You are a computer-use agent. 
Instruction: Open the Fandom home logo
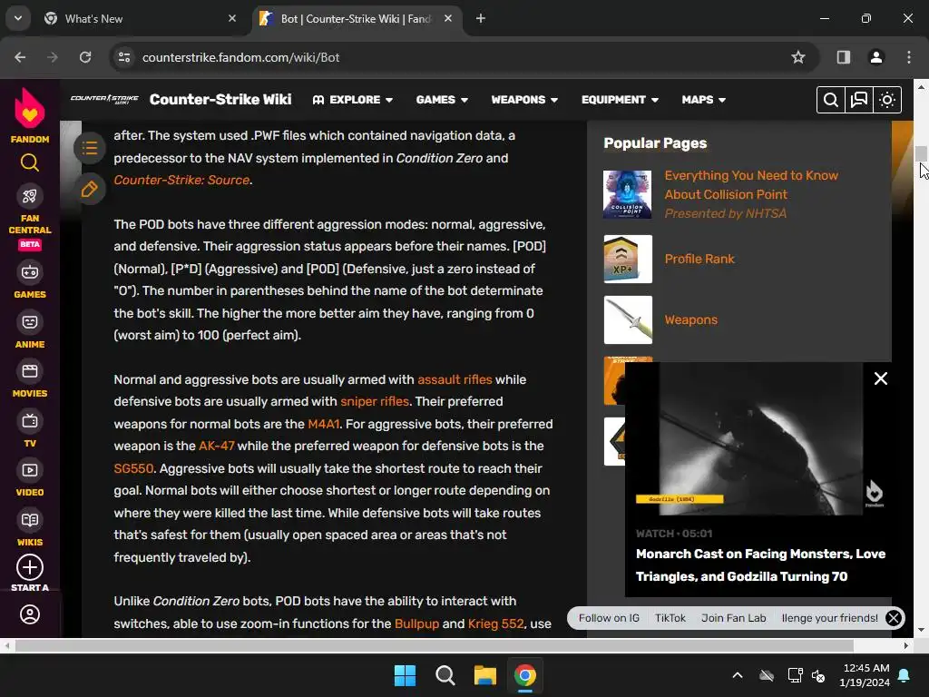coord(30,115)
